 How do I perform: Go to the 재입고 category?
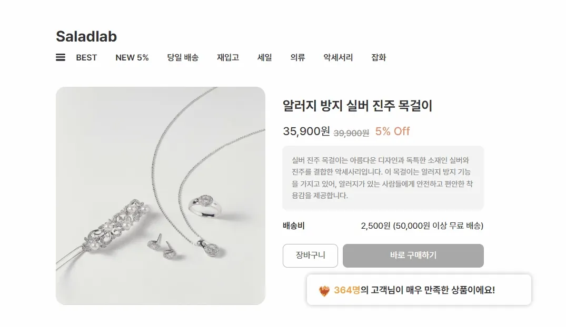228,57
